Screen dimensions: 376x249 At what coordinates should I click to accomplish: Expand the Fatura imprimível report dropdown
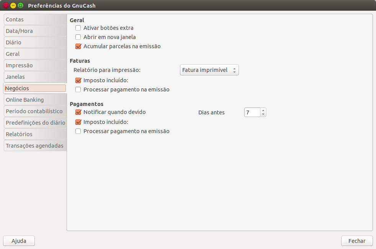[209, 70]
